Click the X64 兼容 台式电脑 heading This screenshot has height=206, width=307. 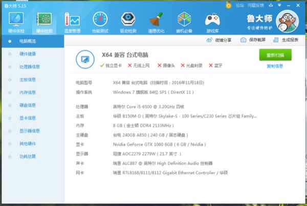[x=125, y=55]
